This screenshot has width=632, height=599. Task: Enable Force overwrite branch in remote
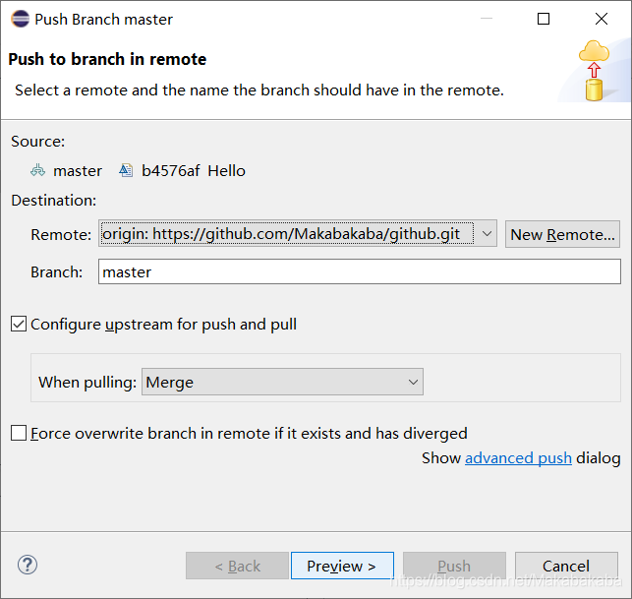19,433
